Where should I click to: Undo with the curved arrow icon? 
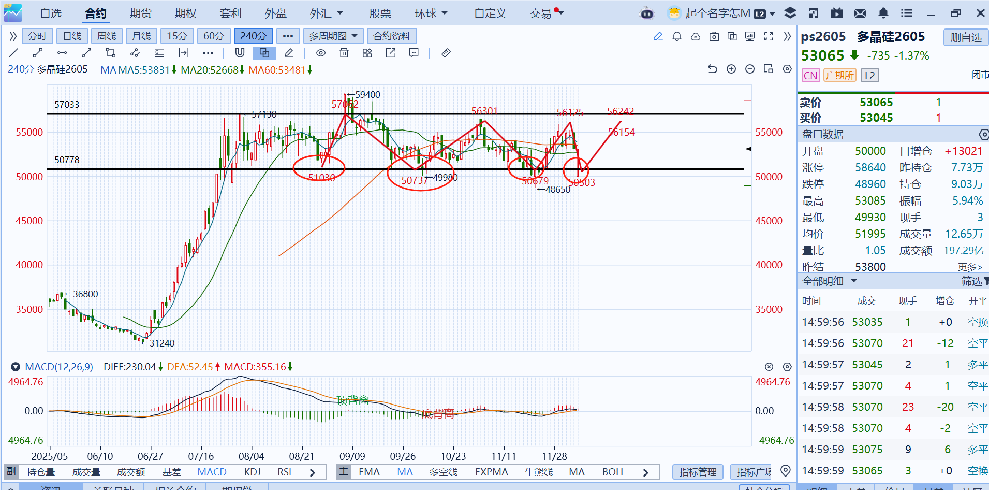click(x=713, y=69)
